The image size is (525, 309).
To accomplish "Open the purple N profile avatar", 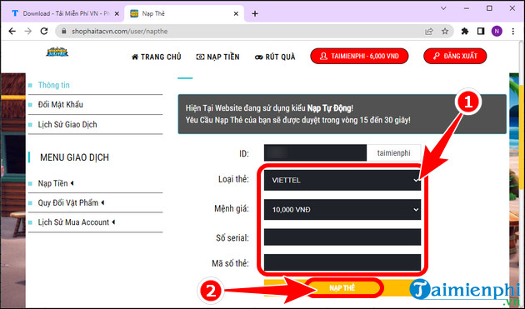I will click(497, 31).
